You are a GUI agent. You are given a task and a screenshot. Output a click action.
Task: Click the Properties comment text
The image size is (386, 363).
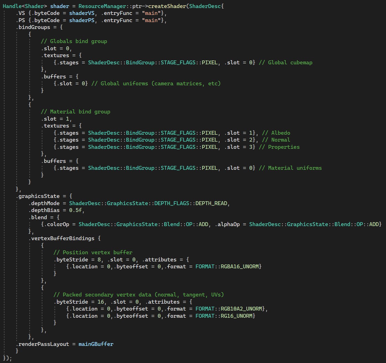[279, 147]
